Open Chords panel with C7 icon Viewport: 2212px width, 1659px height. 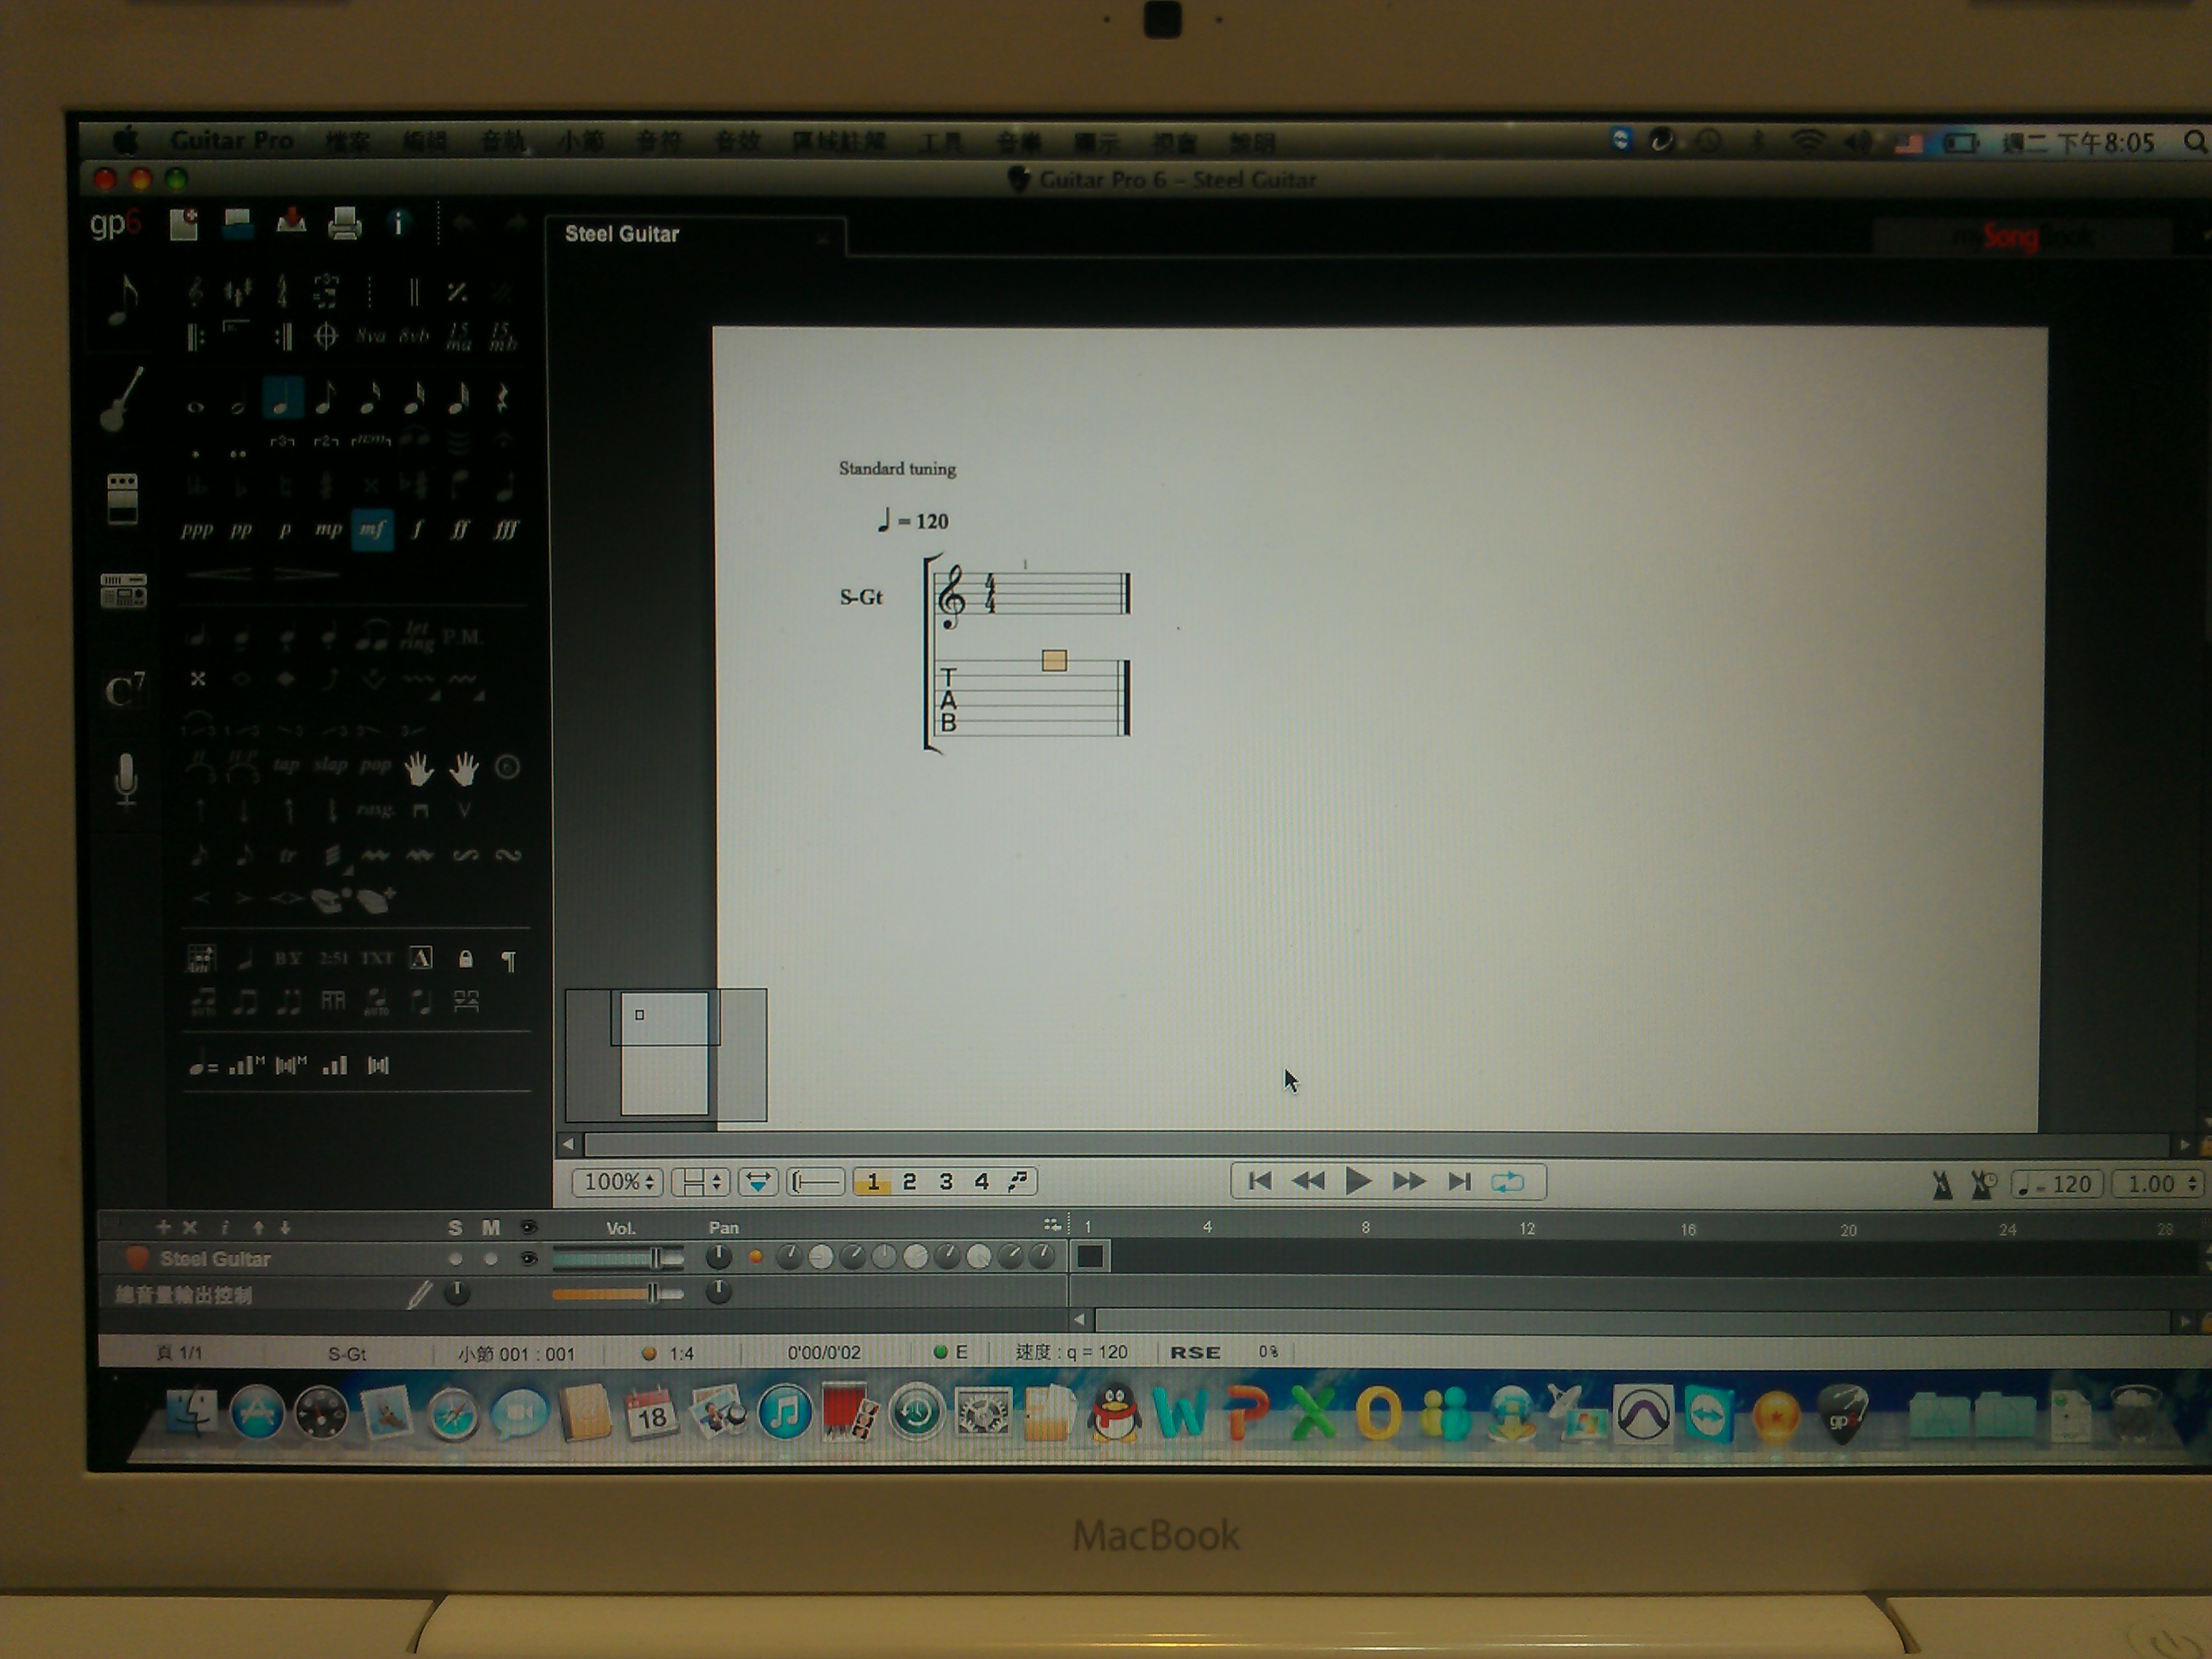[124, 689]
